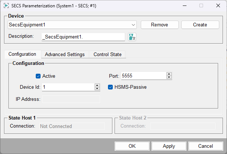Click the translate icon beside Description field
The image size is (227, 154).
(132, 37)
